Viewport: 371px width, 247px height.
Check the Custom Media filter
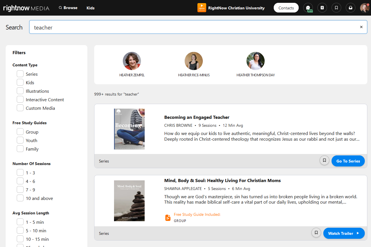(20, 108)
